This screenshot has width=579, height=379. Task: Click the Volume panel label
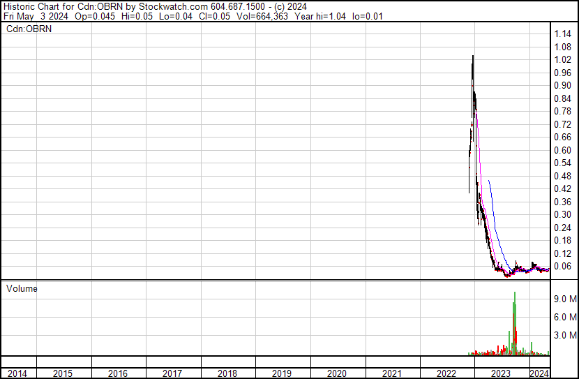click(22, 288)
